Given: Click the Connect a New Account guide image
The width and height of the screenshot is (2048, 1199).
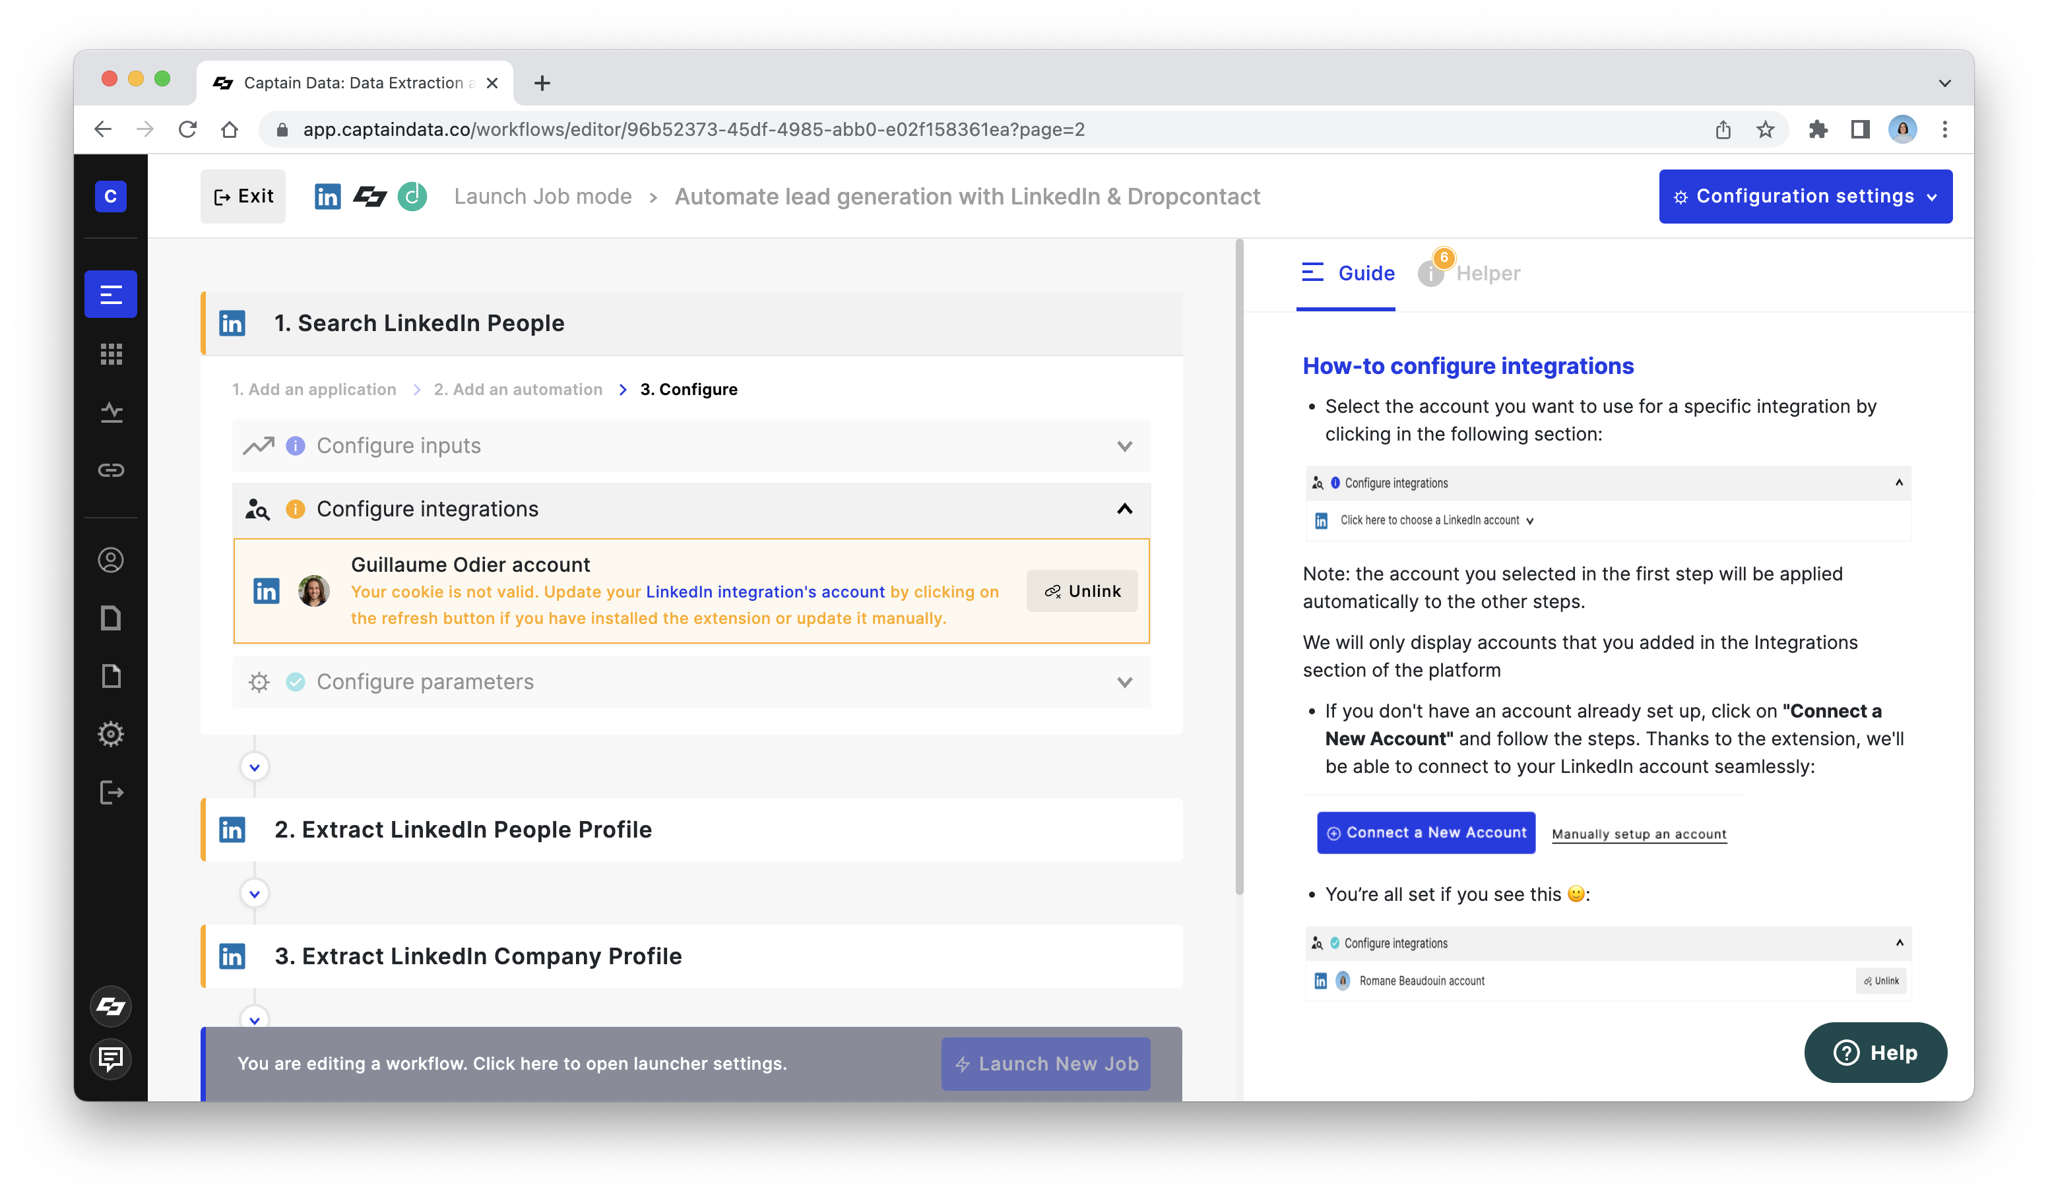Looking at the screenshot, I should point(1425,832).
